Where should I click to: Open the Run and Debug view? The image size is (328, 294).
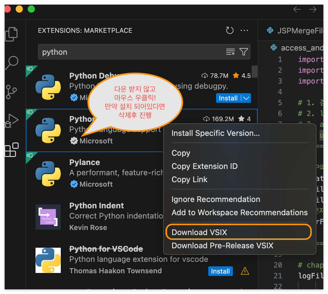[11, 121]
